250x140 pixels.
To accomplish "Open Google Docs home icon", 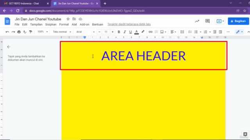I will pos(7,21).
